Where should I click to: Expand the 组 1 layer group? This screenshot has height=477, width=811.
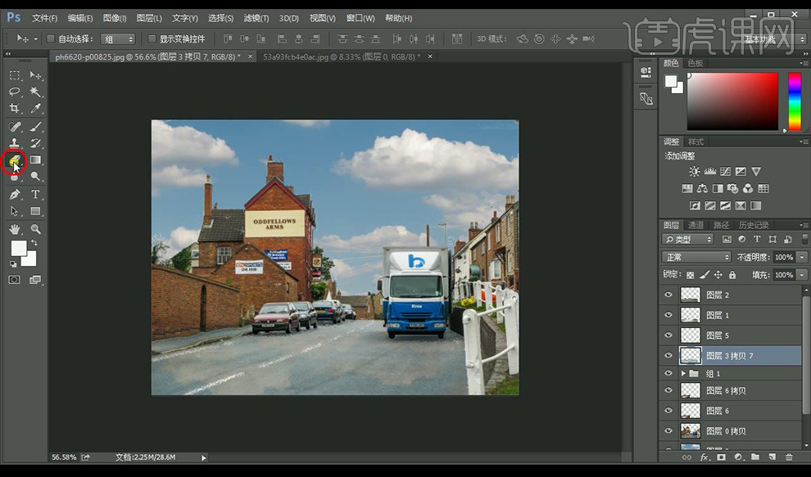tap(683, 373)
